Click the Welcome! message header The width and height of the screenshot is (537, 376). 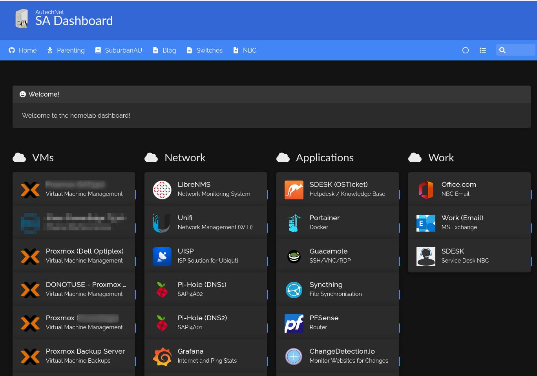pyautogui.click(x=272, y=94)
